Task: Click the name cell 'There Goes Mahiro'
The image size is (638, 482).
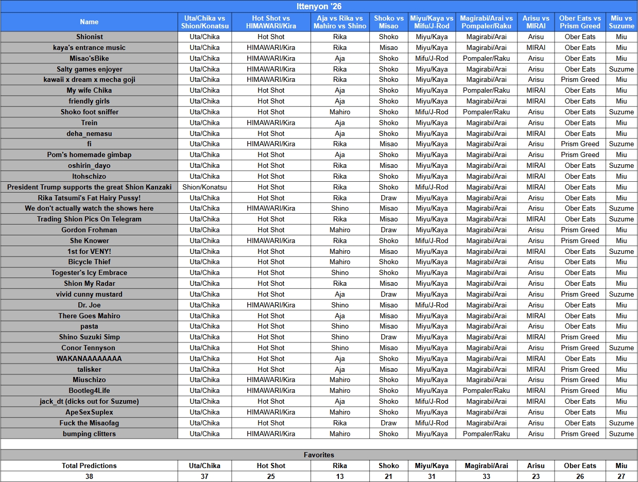Action: click(89, 316)
